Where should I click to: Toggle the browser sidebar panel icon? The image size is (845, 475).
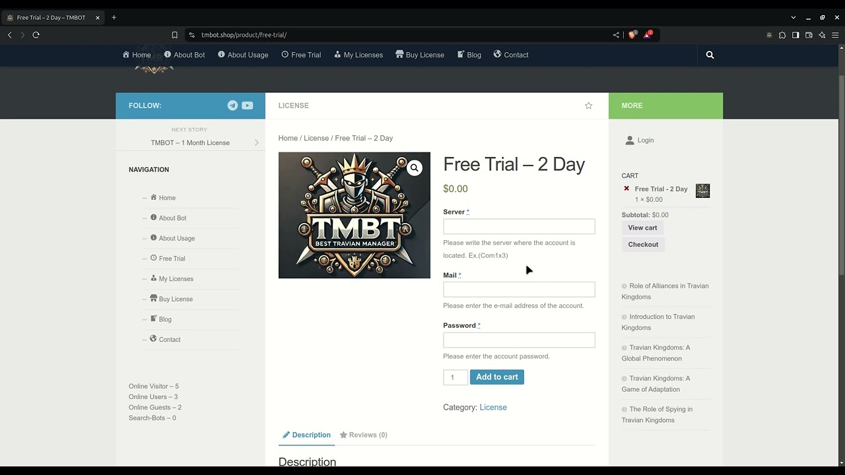pos(795,35)
